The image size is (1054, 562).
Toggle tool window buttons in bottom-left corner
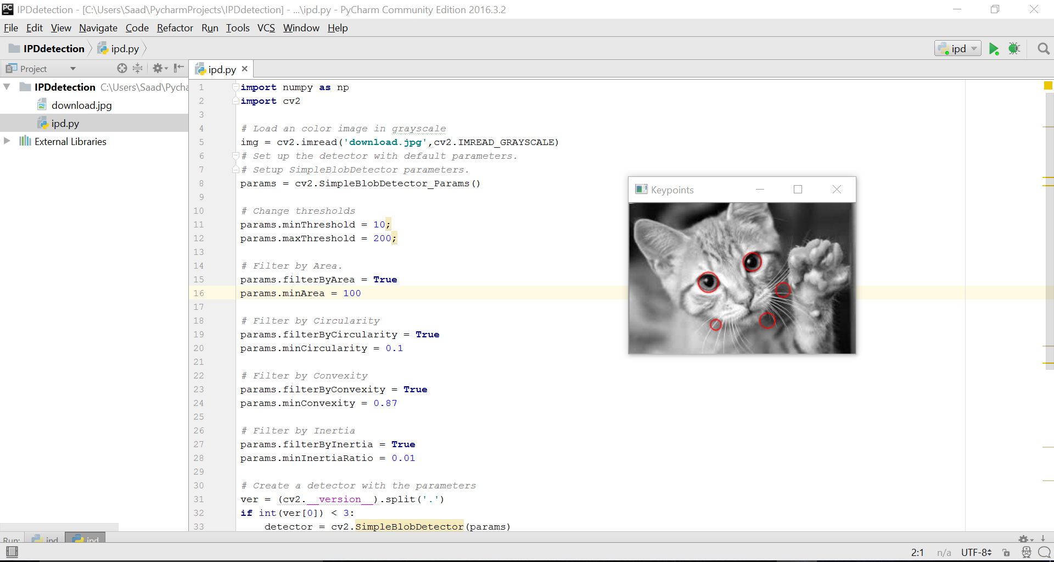(x=12, y=552)
